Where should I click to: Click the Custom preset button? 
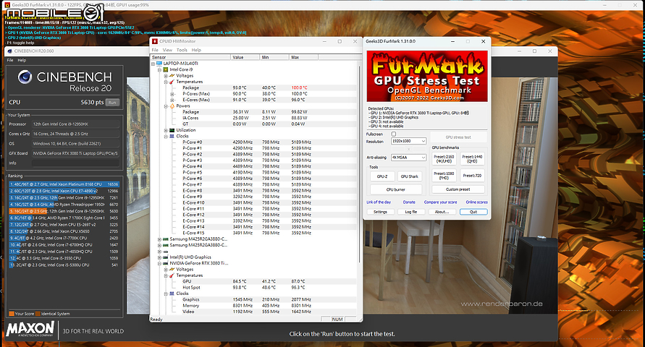(x=458, y=189)
